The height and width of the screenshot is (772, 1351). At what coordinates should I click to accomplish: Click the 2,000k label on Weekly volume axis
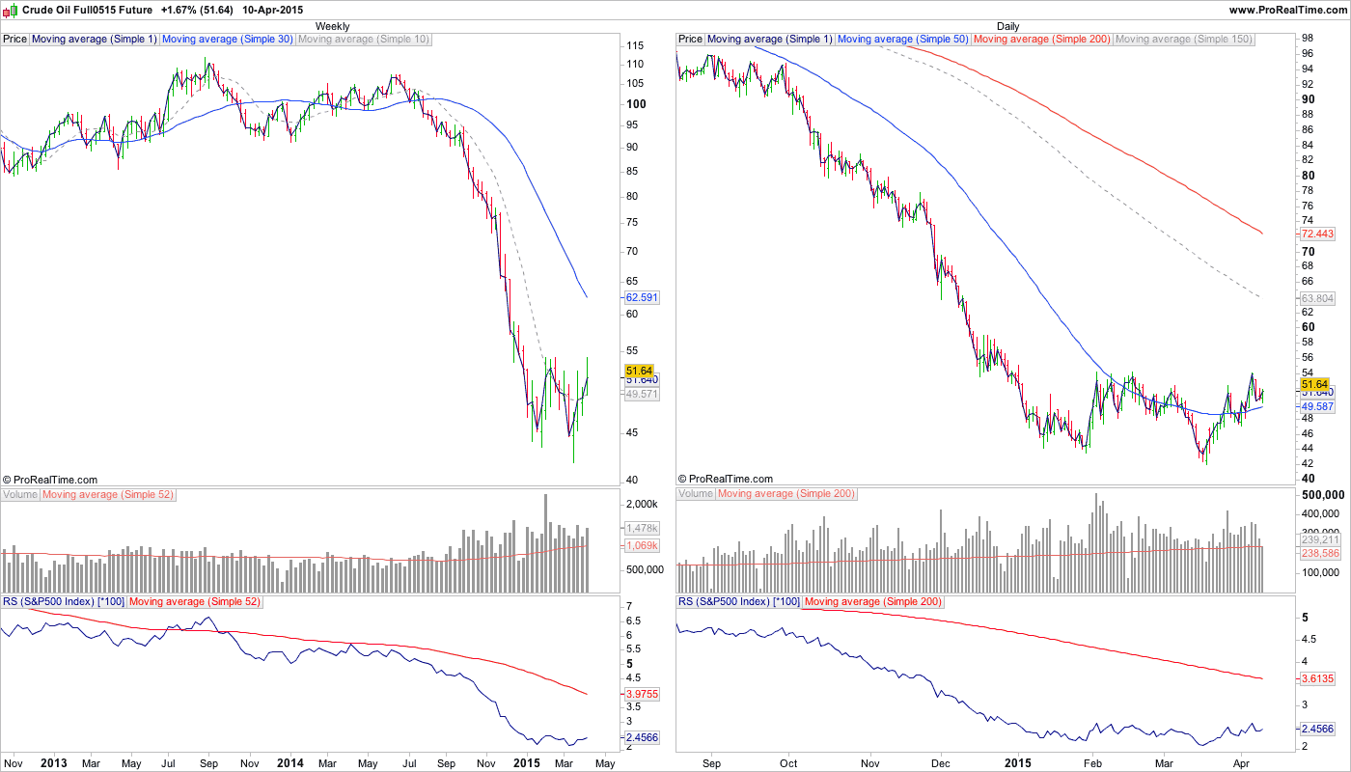(x=642, y=505)
